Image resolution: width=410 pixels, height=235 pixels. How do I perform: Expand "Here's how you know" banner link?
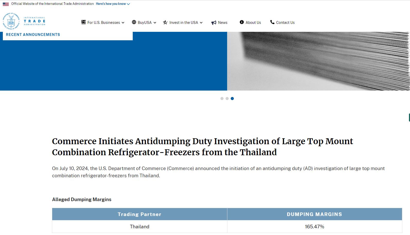point(113,4)
